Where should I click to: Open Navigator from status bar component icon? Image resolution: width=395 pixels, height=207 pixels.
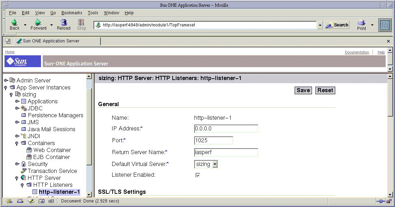(x=9, y=201)
